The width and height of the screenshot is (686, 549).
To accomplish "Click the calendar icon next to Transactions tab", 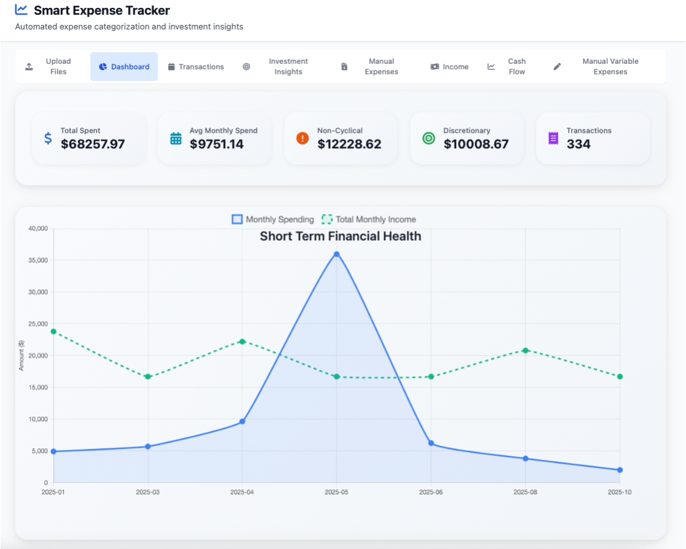I will (171, 67).
